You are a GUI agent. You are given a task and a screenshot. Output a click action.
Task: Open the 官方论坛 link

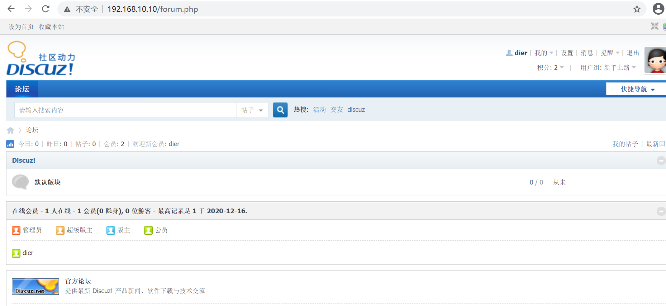(78, 281)
